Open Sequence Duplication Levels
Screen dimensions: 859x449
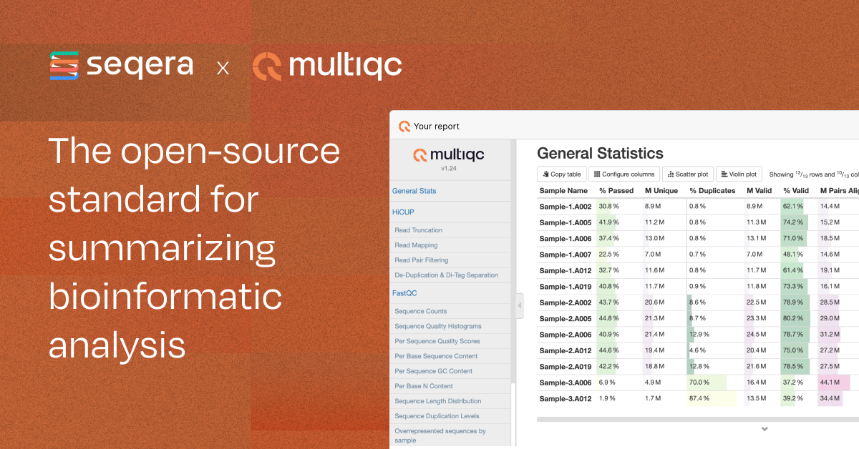[437, 416]
